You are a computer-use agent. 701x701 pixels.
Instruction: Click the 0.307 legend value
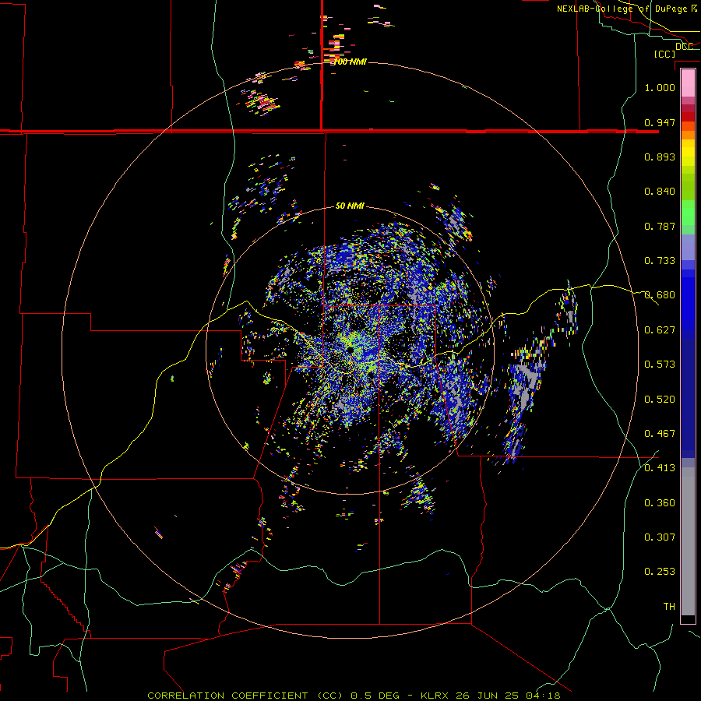click(x=660, y=537)
